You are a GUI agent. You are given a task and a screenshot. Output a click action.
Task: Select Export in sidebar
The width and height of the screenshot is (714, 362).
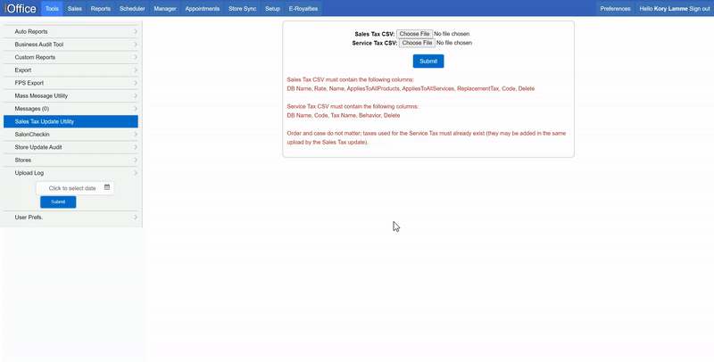[x=71, y=70]
